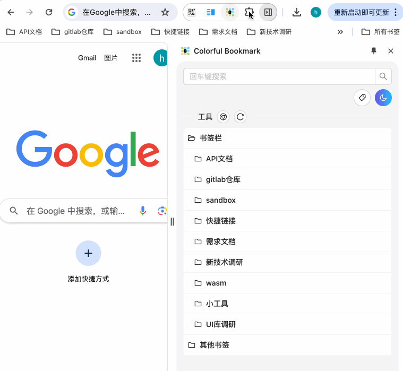
Task: Click the restart to update button
Action: (x=361, y=12)
